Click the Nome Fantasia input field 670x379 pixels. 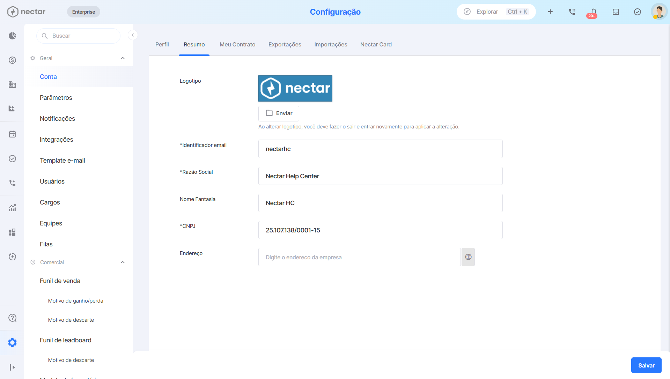point(380,203)
